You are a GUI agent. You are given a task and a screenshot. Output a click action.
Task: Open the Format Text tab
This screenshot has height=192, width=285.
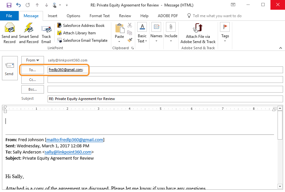coord(99,16)
